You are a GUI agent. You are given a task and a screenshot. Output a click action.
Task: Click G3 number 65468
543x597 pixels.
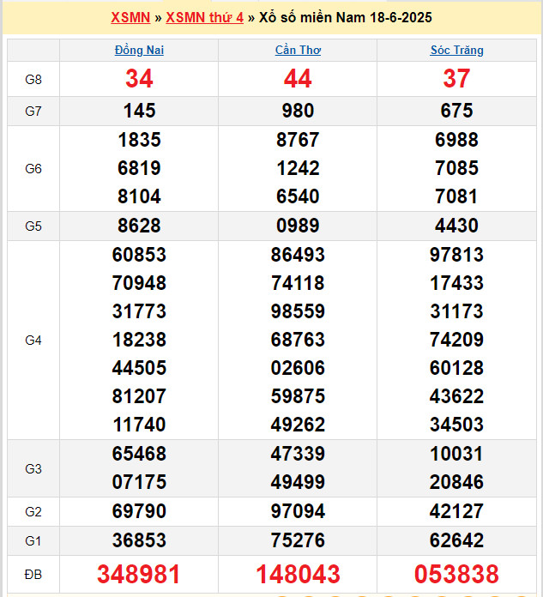coord(139,454)
